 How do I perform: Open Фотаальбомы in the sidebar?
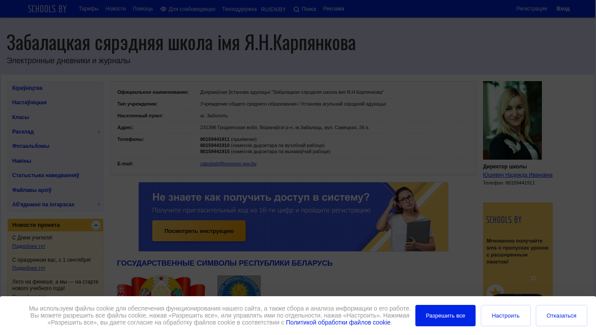[55, 146]
